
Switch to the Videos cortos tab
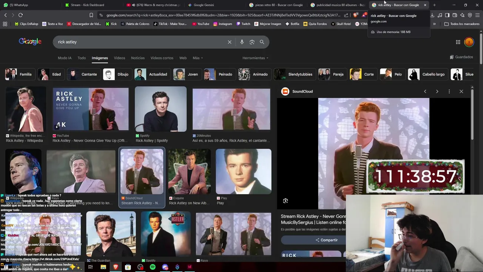click(162, 58)
